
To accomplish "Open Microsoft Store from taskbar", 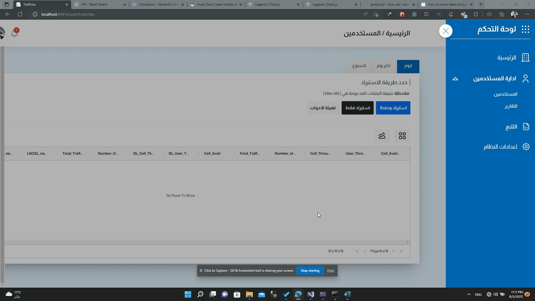I will pos(237,294).
